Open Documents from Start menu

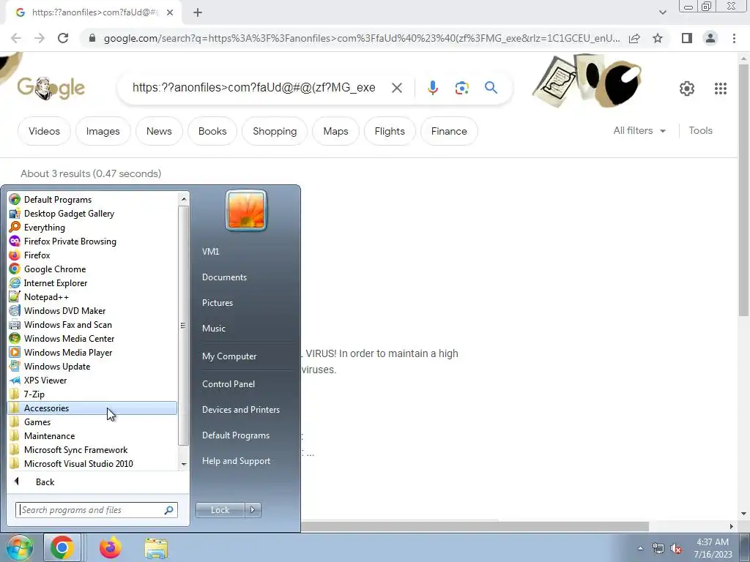point(224,277)
